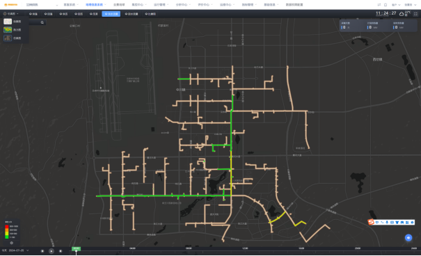This screenshot has height=256, width=421.
Task: Click the blue round speaker button
Action: 408,237
